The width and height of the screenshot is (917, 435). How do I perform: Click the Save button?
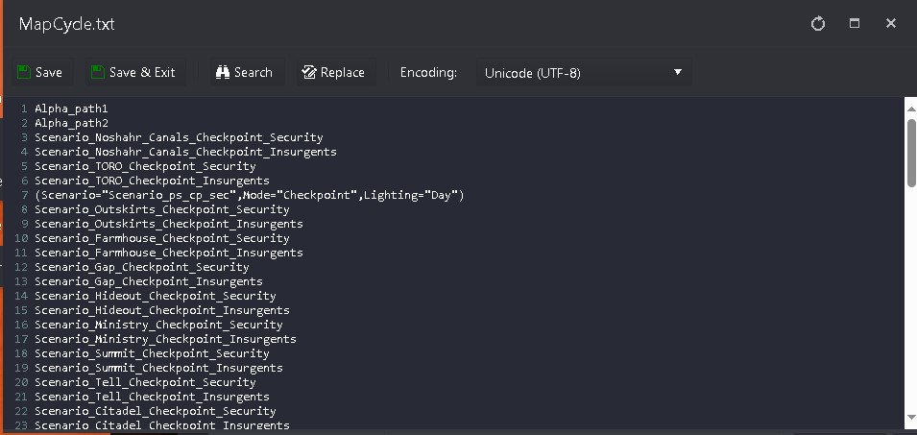click(x=40, y=73)
